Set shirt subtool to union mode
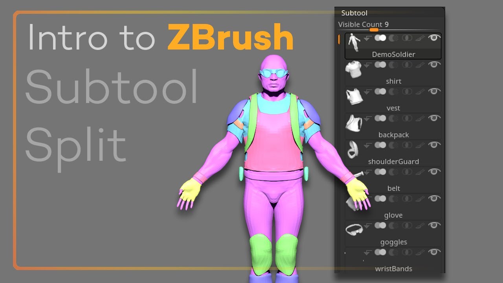The height and width of the screenshot is (283, 503). tap(380, 65)
